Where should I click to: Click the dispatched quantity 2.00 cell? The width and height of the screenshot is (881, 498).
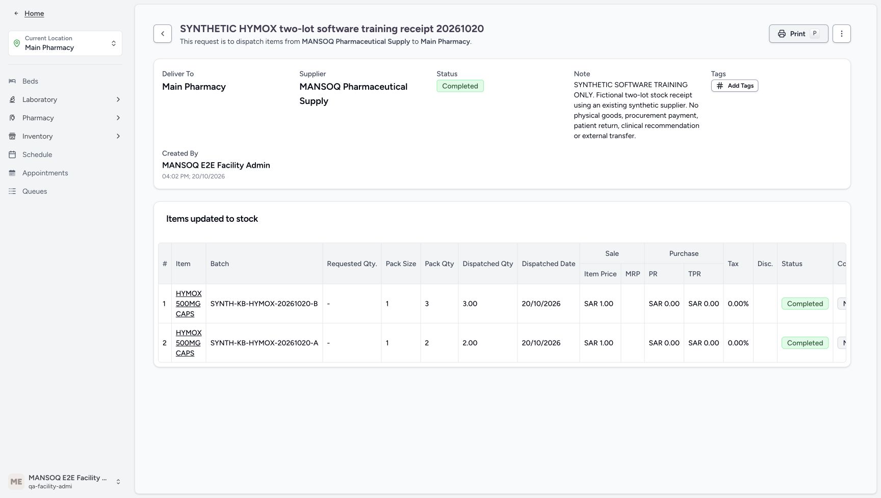point(488,343)
